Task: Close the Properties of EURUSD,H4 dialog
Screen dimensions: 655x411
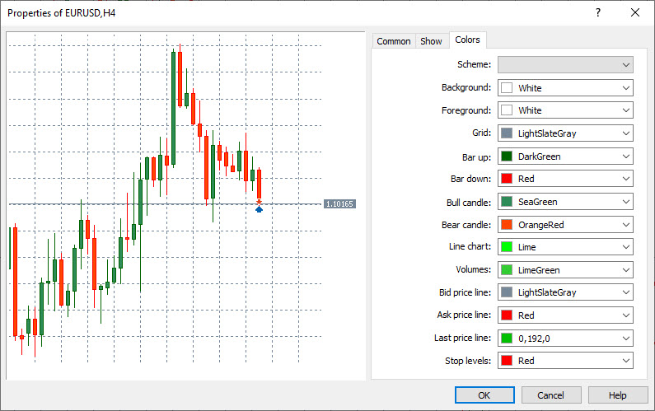Action: (x=635, y=12)
